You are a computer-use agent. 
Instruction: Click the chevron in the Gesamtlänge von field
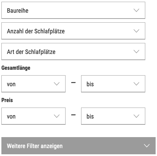[x=57, y=84]
